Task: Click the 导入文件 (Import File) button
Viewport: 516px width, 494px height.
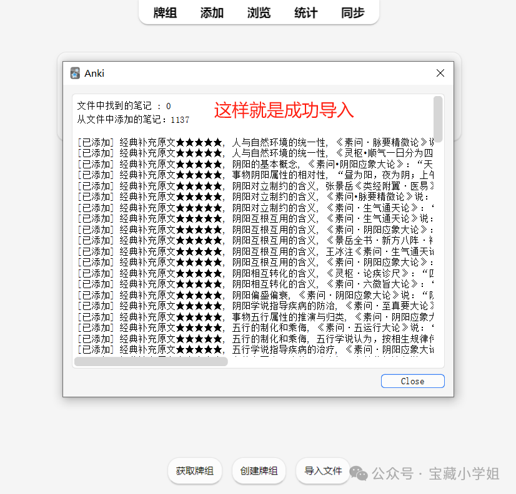Action: (323, 471)
